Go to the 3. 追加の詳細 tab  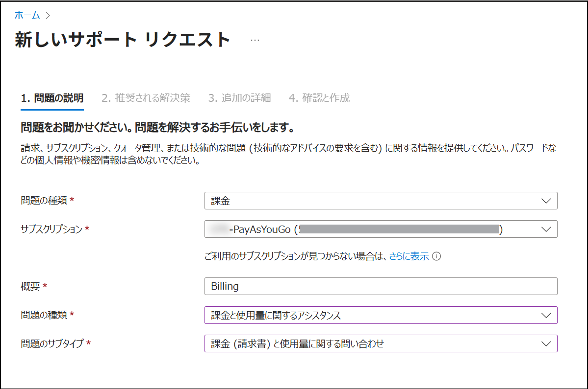[x=240, y=98]
